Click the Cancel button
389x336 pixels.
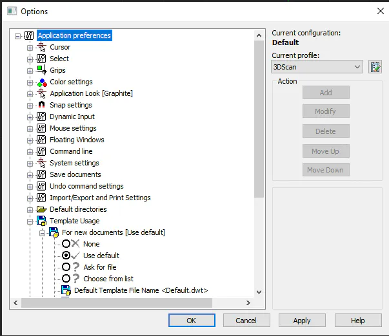pyautogui.click(x=246, y=321)
